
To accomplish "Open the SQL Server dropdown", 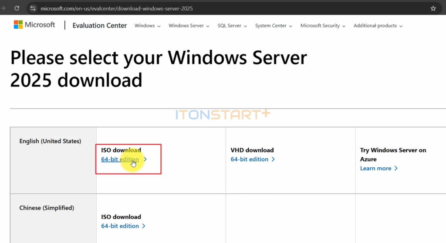I will click(x=232, y=26).
